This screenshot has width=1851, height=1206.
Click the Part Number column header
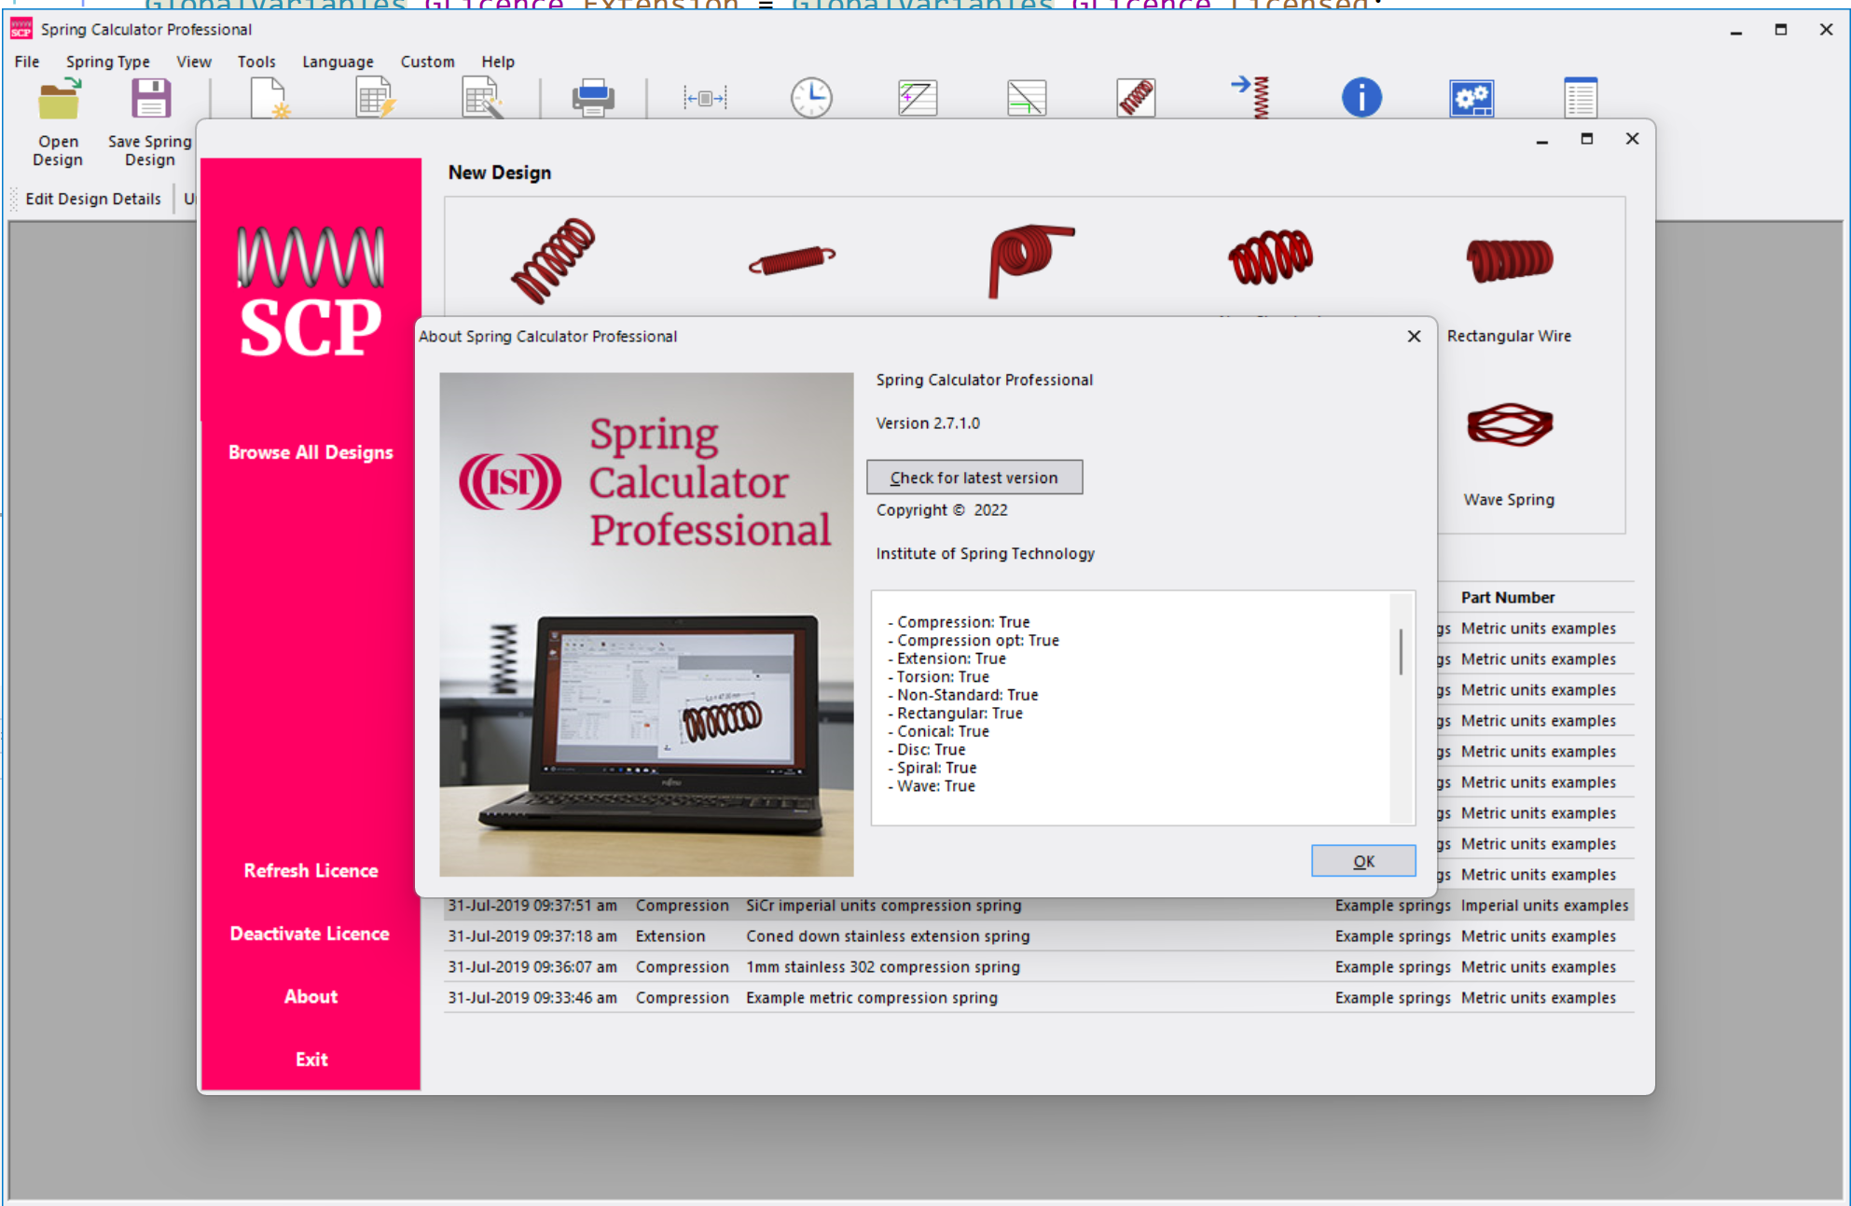pyautogui.click(x=1507, y=597)
